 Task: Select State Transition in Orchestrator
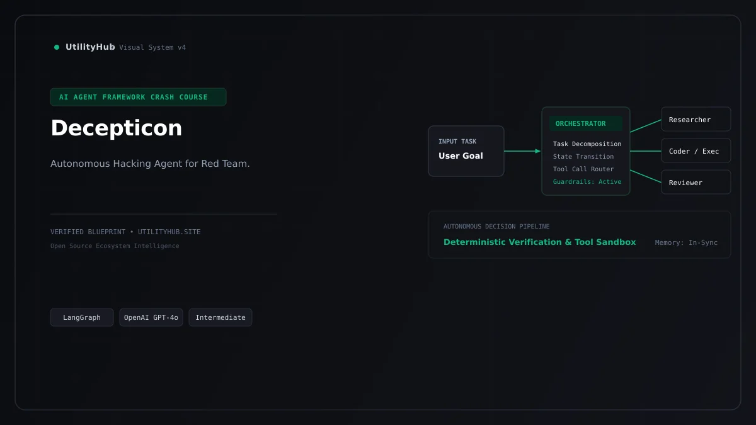tap(583, 157)
